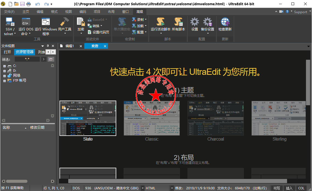Toggle insert mode (插入) in status bar
This screenshot has height=191, width=312.
289,188
